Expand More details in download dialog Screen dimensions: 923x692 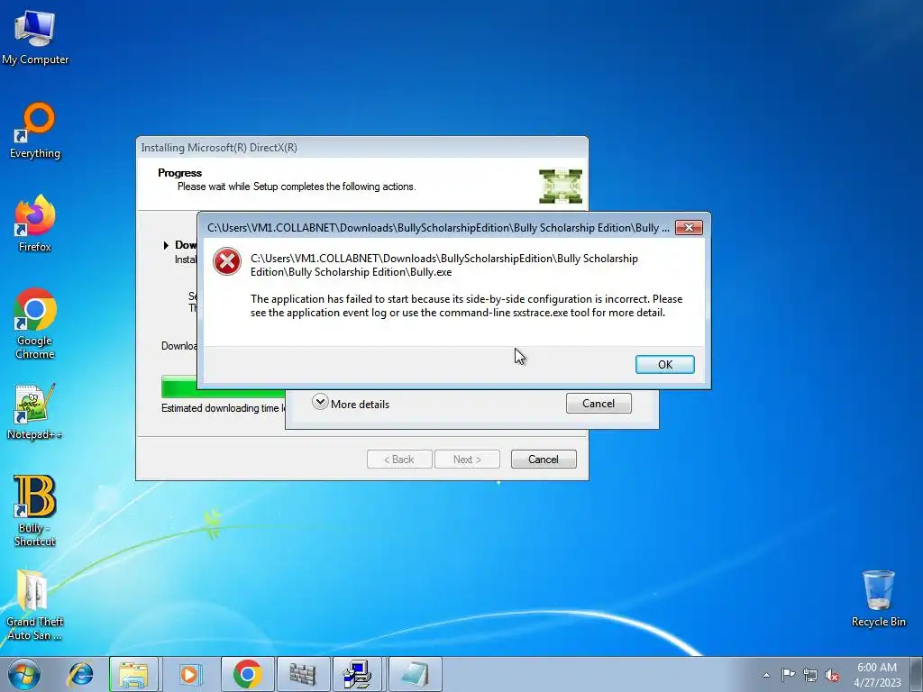tap(351, 404)
